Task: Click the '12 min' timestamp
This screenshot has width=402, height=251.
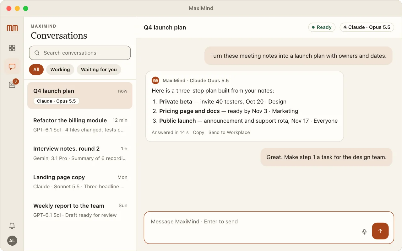Action: pyautogui.click(x=120, y=120)
